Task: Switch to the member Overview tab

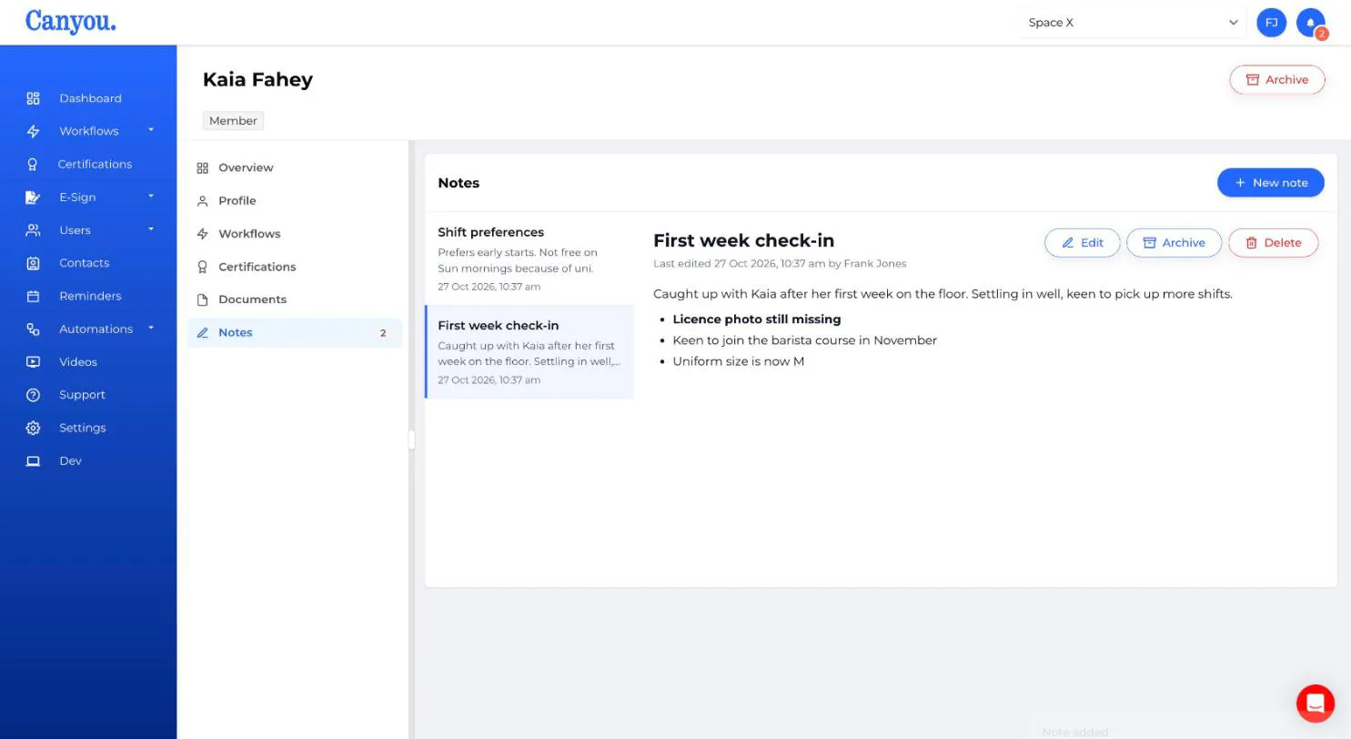Action: click(295, 167)
